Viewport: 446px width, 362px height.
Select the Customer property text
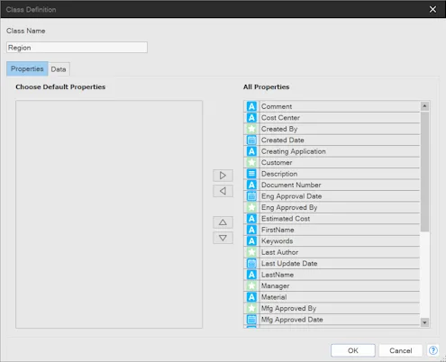click(277, 163)
